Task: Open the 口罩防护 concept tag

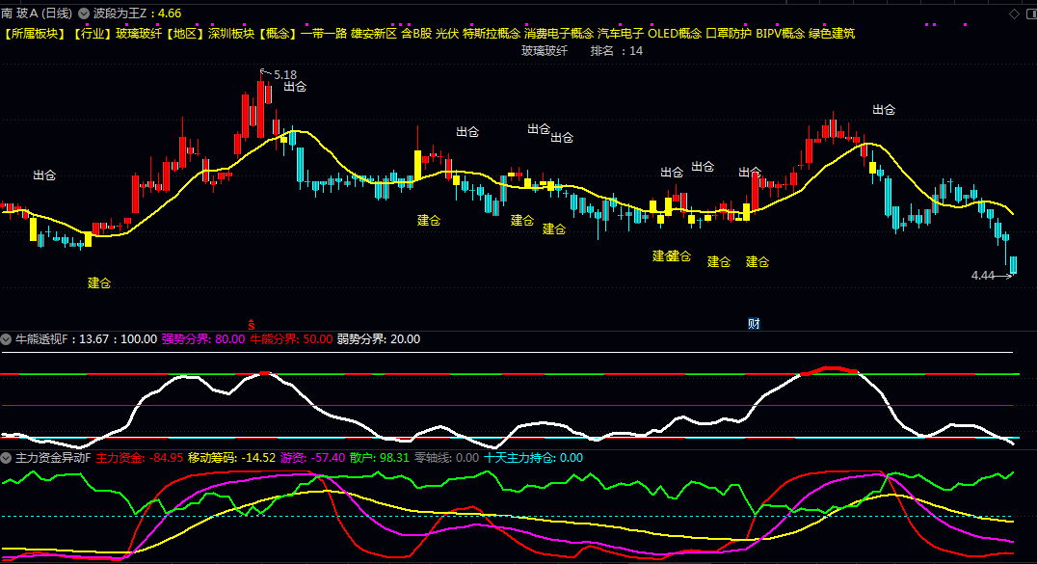Action: [729, 33]
